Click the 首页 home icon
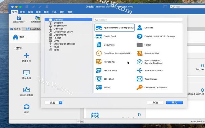Image resolution: width=205 pixels, height=128 pixels. [x=15, y=37]
